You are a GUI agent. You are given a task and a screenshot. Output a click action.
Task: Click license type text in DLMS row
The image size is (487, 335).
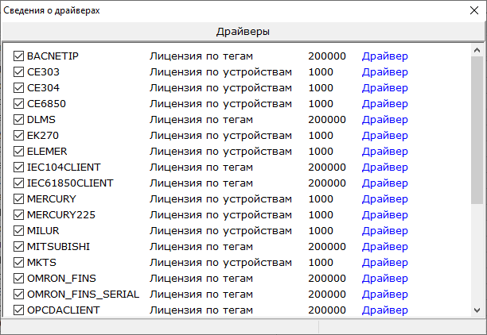click(x=201, y=120)
